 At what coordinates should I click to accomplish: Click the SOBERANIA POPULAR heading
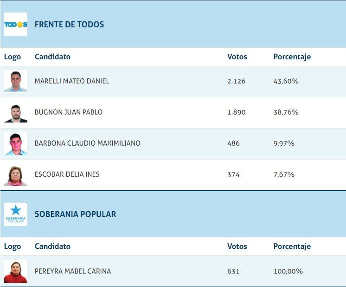pos(75,214)
